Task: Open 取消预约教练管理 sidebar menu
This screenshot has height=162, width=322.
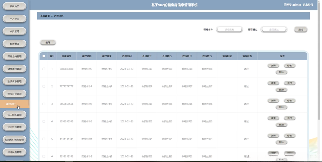Action: click(14, 140)
